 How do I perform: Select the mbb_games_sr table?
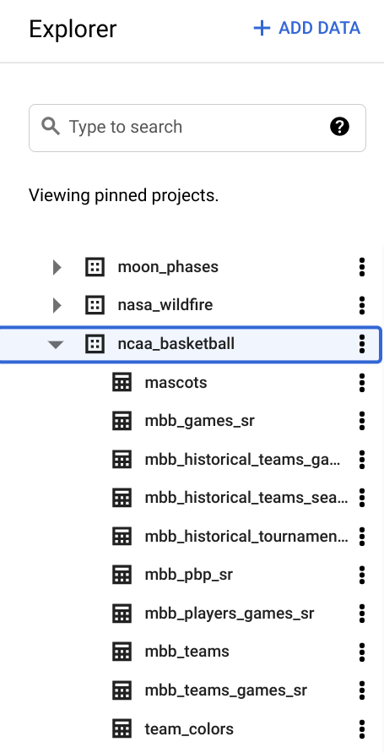[x=199, y=421]
